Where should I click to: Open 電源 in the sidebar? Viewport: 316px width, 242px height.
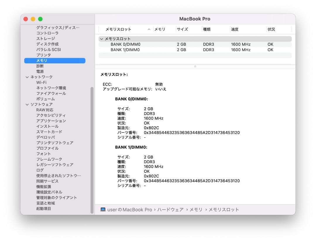pos(40,71)
